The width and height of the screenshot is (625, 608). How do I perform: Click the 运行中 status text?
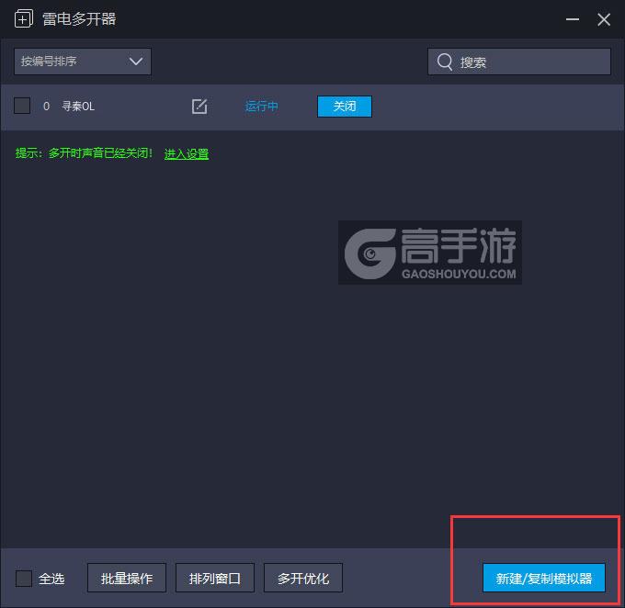click(261, 107)
